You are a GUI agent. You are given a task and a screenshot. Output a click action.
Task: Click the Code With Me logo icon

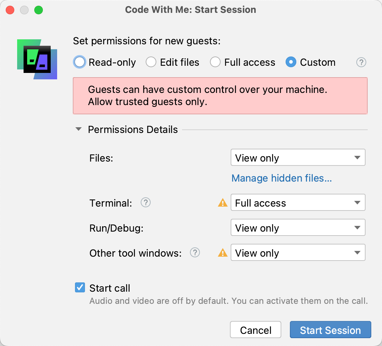(37, 59)
